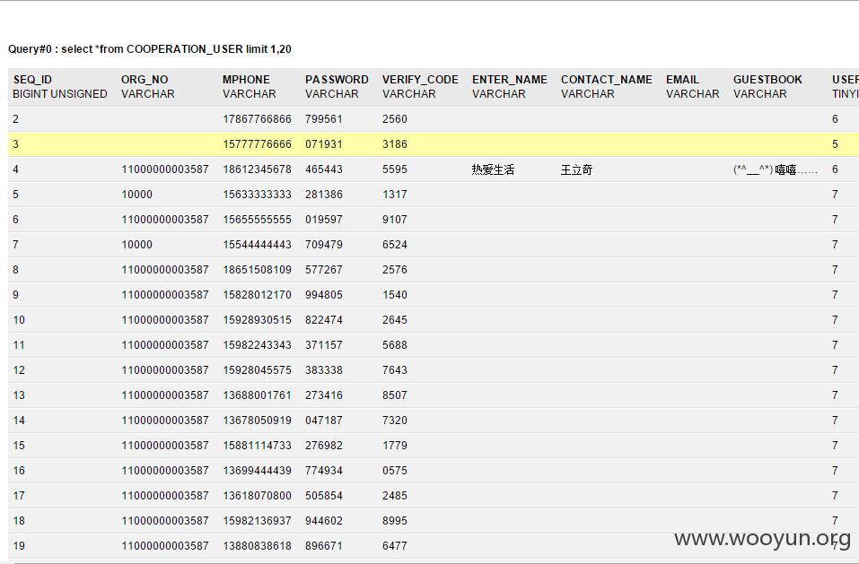Select phone cell 15633333333
859x564 pixels.
pyautogui.click(x=257, y=195)
